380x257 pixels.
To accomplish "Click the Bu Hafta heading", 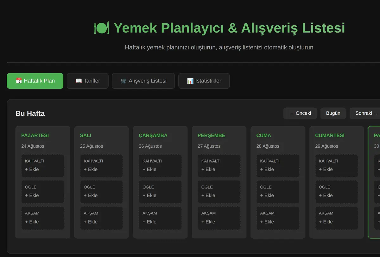I will coord(30,113).
